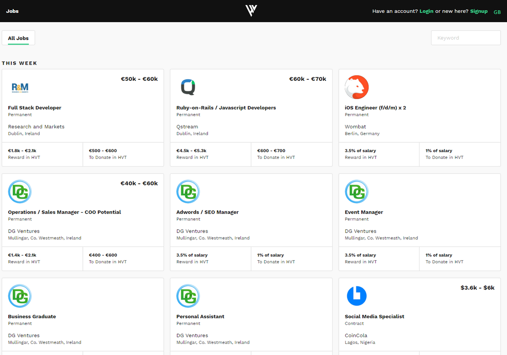Click the $3.6k - $6k salary text
507x355 pixels.
tap(478, 288)
